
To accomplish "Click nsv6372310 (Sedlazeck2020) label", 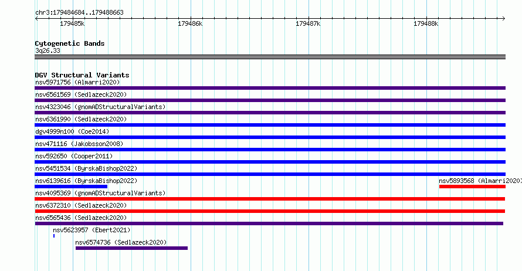I will point(81,205).
